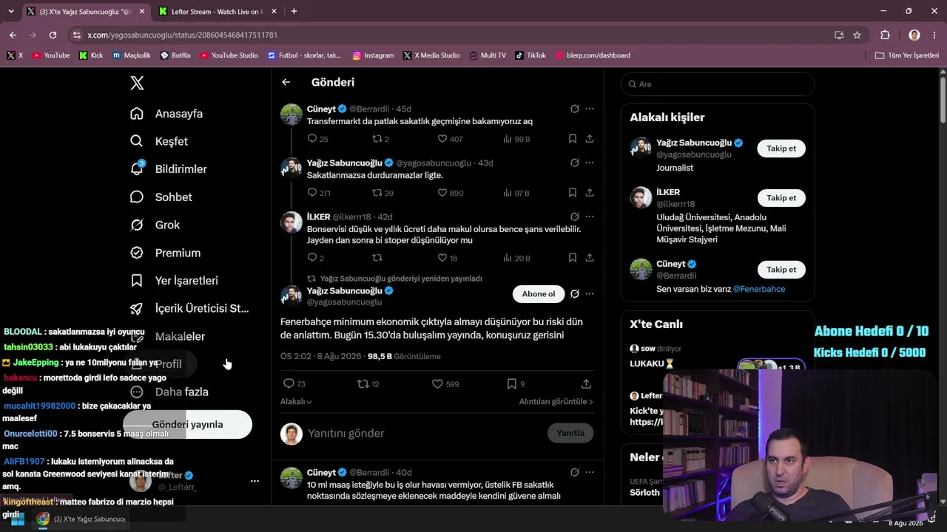Open Sohbet in the X sidebar
The width and height of the screenshot is (947, 532).
pos(161,197)
